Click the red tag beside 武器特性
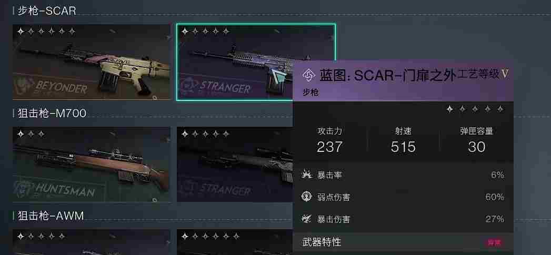The height and width of the screenshot is (255, 551). pyautogui.click(x=494, y=242)
